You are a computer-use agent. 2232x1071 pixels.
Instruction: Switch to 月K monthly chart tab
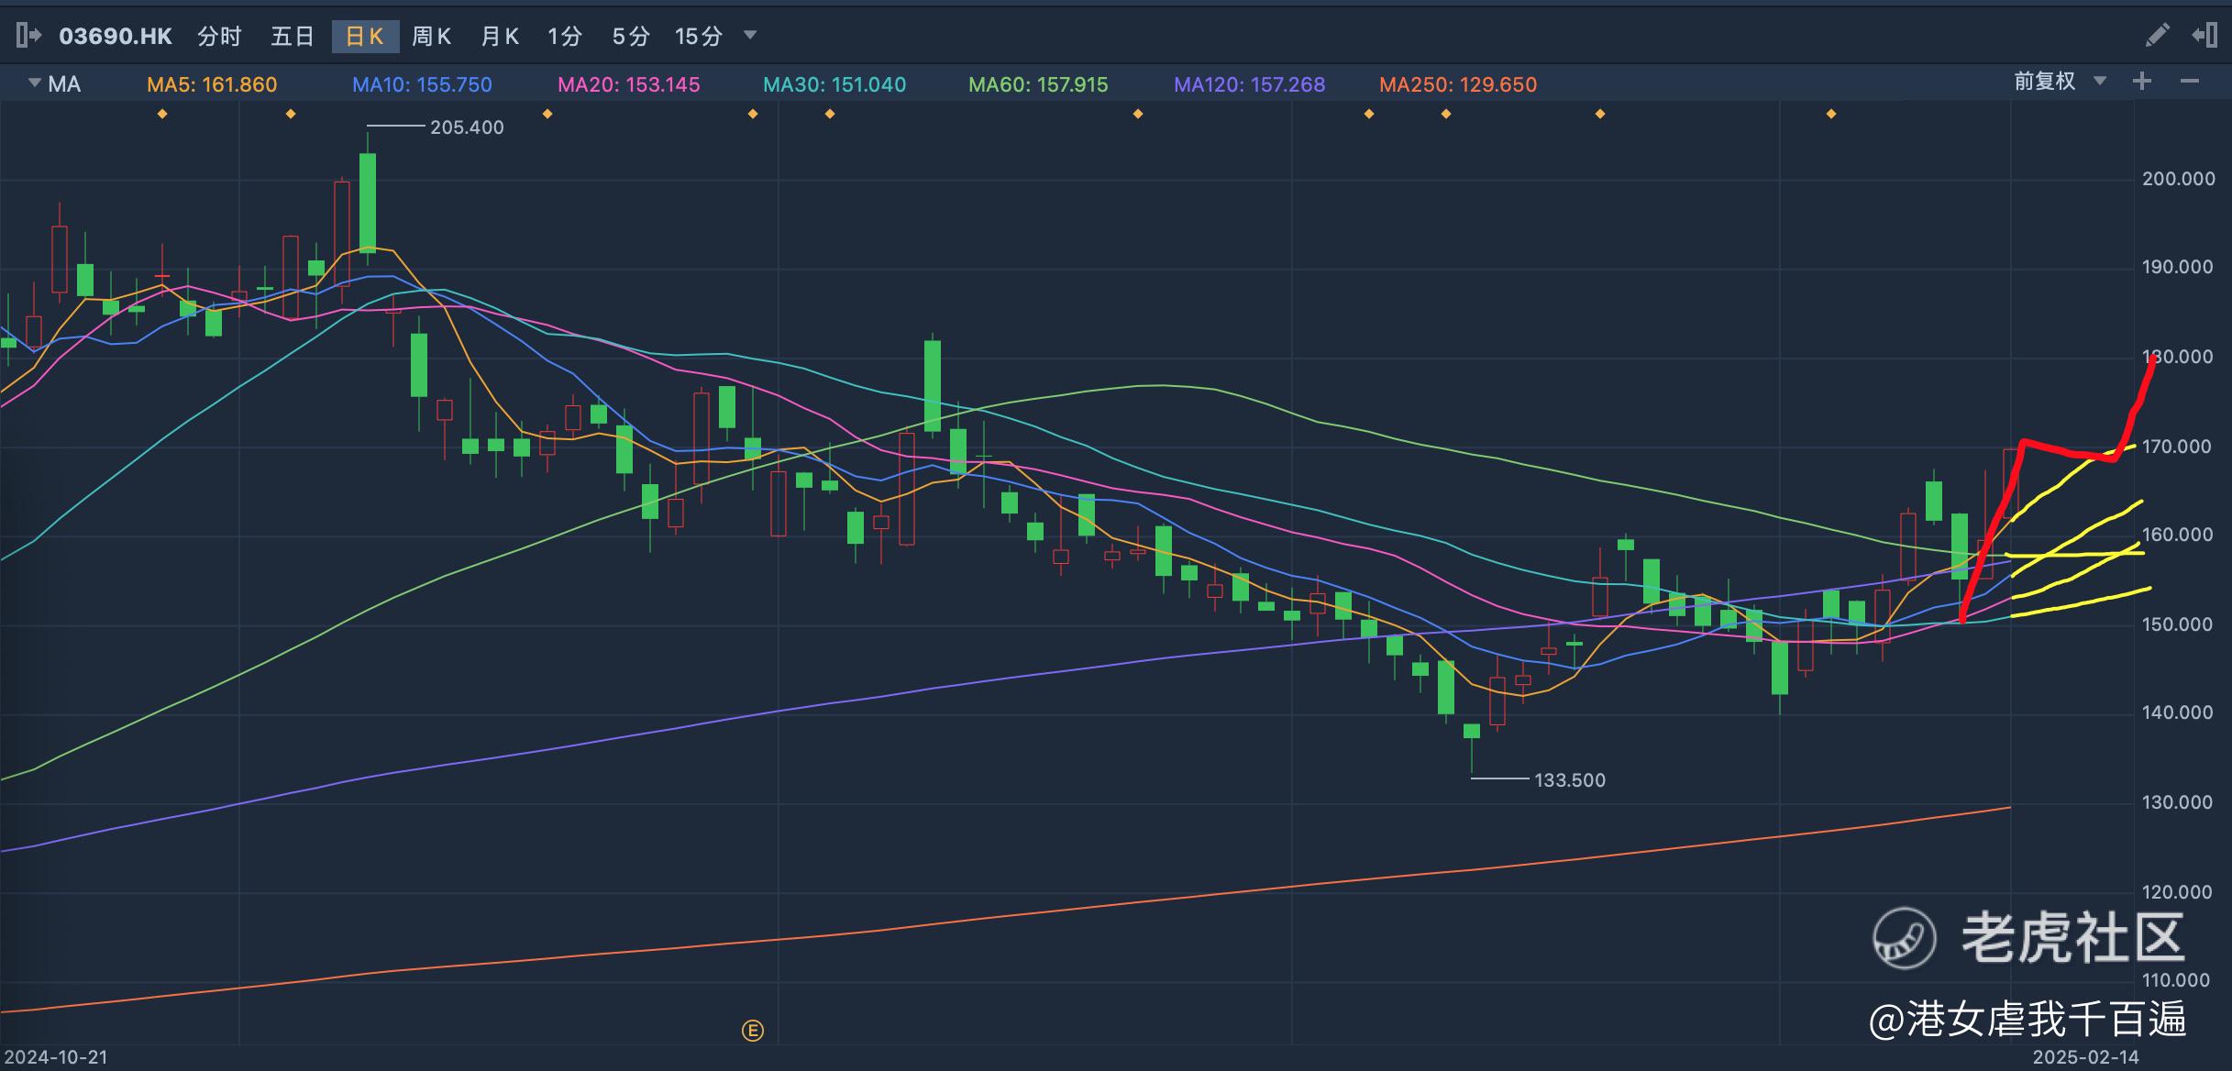[x=500, y=36]
